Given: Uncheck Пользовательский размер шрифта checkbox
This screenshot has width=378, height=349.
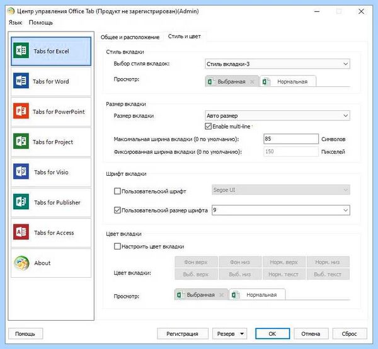Looking at the screenshot, I should click(x=117, y=210).
